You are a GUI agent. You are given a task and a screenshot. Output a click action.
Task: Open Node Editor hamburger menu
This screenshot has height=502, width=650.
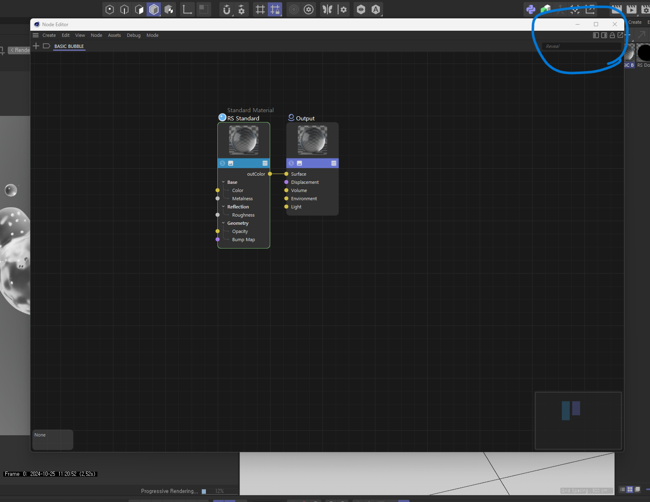click(x=36, y=35)
